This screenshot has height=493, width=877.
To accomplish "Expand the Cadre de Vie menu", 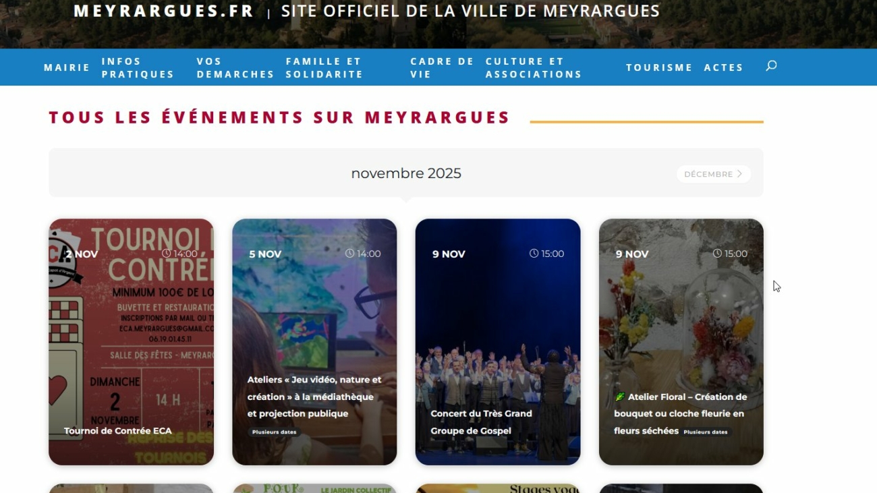I will [x=442, y=67].
